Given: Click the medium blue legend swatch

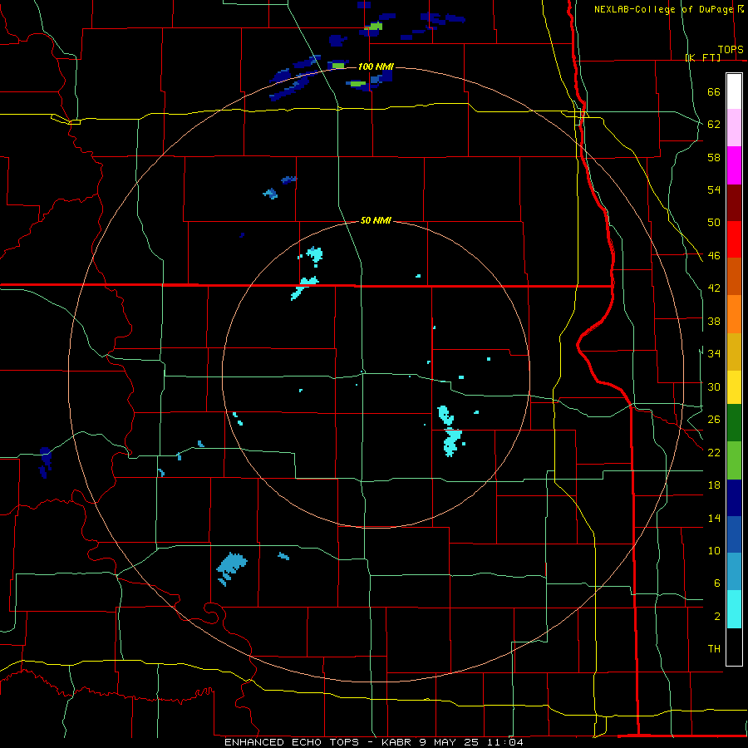Looking at the screenshot, I should coord(734,534).
